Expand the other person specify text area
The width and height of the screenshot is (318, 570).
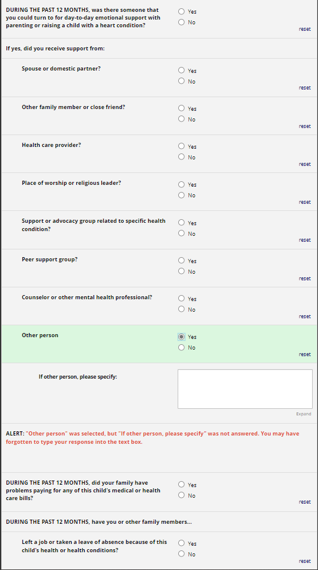click(x=303, y=414)
